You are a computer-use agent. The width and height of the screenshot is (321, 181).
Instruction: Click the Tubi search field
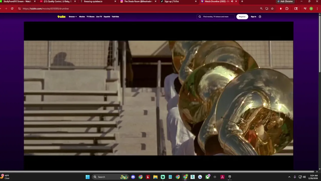point(216,17)
